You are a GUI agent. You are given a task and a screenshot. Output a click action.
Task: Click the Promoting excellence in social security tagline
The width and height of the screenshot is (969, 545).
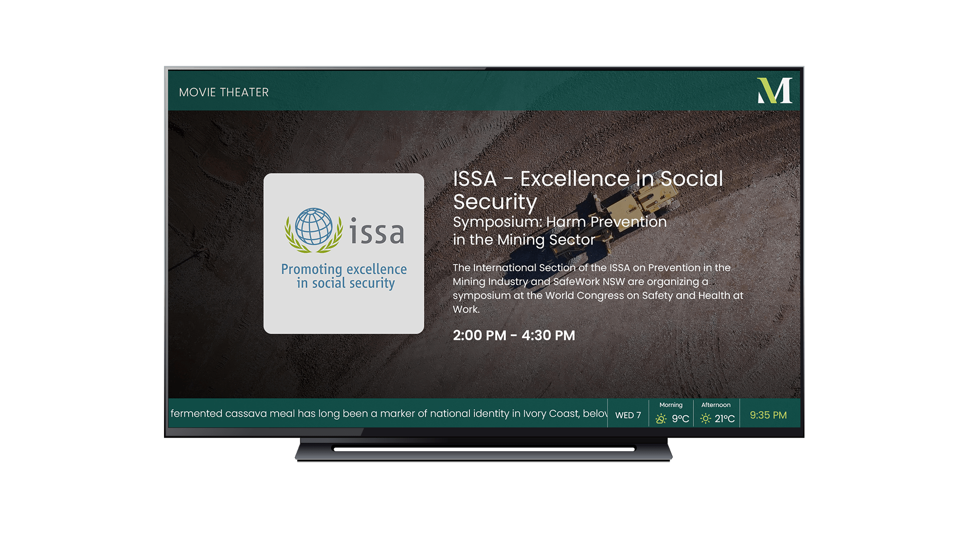click(x=344, y=276)
